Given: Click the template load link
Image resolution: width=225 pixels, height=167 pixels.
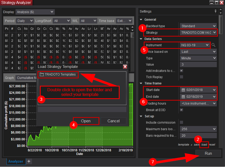Looking at the screenshot, I should [204, 145].
